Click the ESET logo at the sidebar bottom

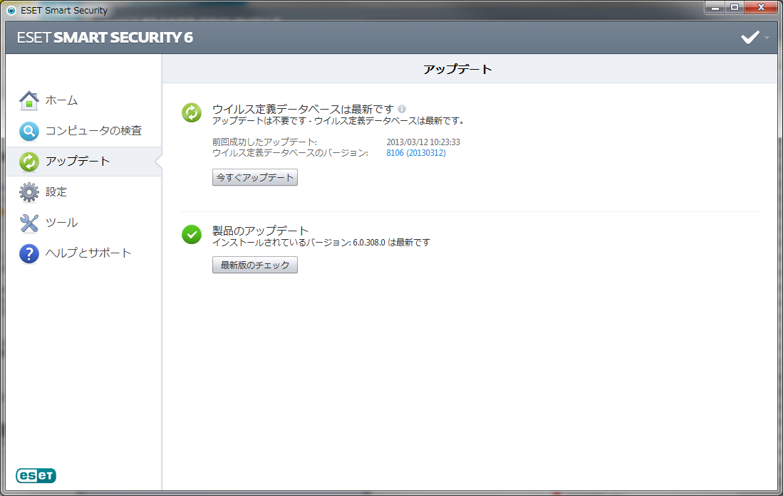pyautogui.click(x=36, y=475)
